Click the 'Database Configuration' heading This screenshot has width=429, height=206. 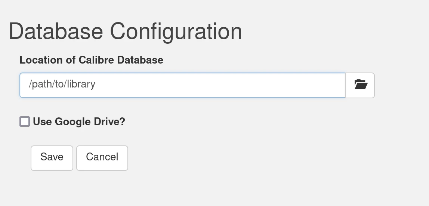(125, 31)
